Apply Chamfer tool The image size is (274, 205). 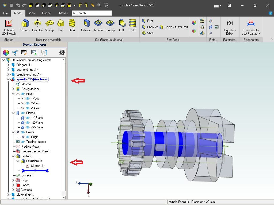150,27
